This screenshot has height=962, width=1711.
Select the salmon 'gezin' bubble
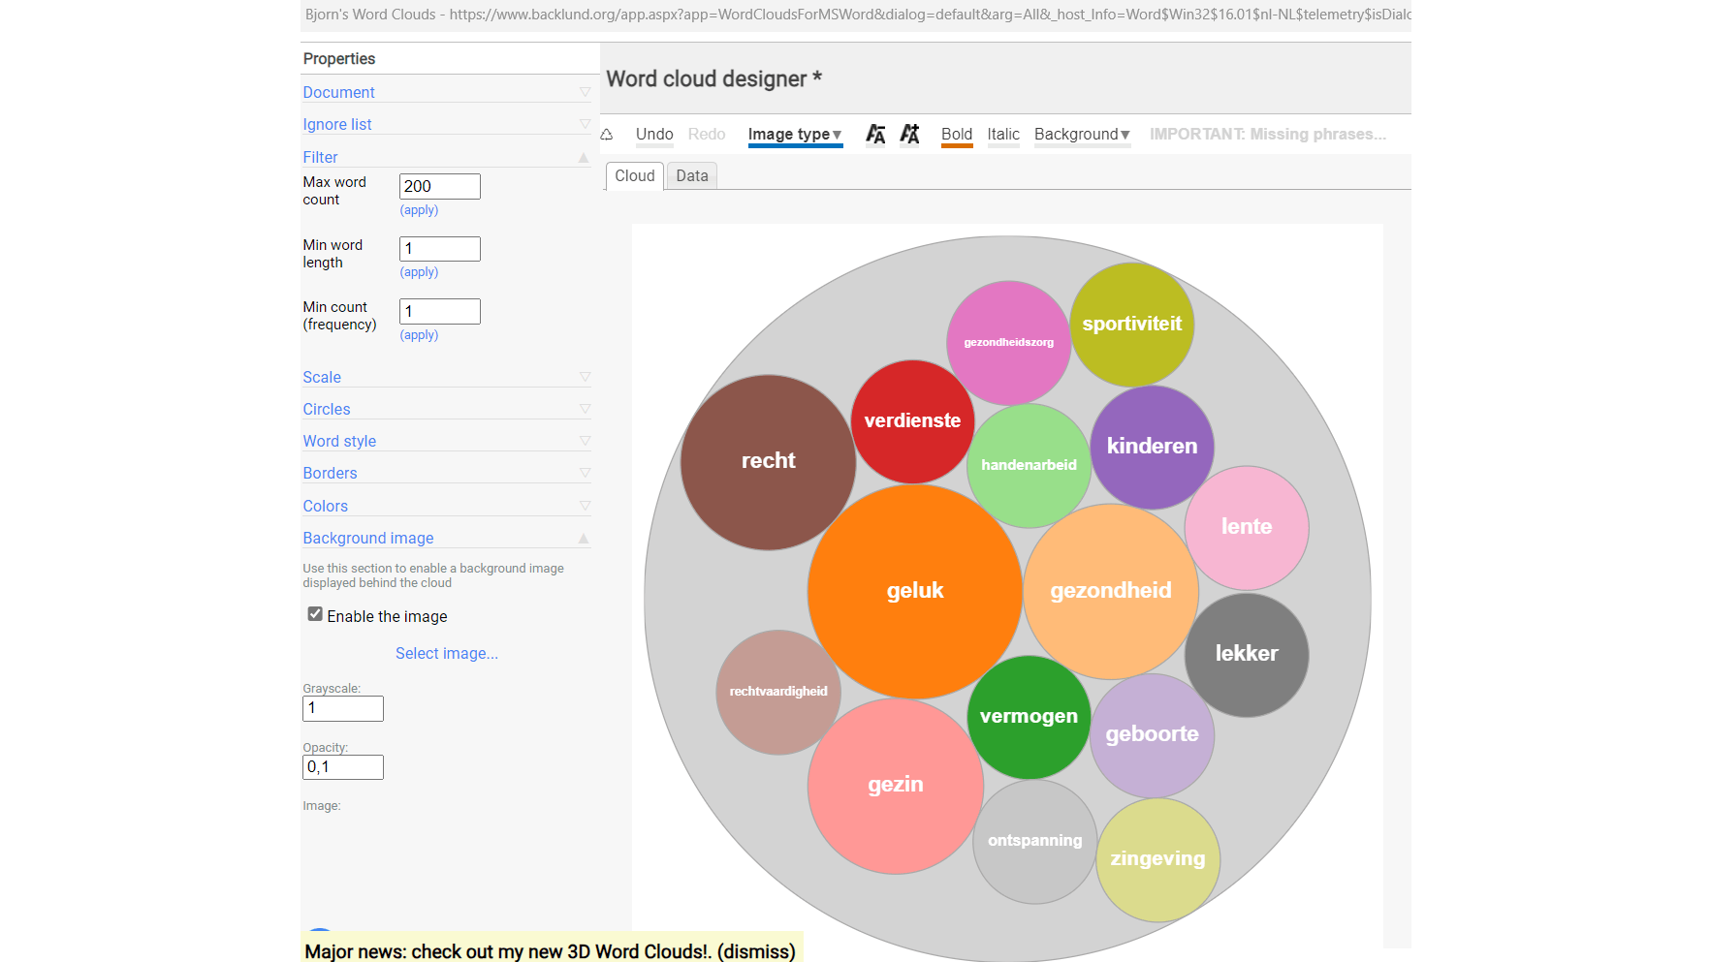[896, 786]
